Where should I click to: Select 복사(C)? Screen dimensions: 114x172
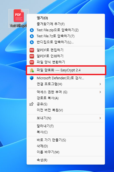[66, 132]
